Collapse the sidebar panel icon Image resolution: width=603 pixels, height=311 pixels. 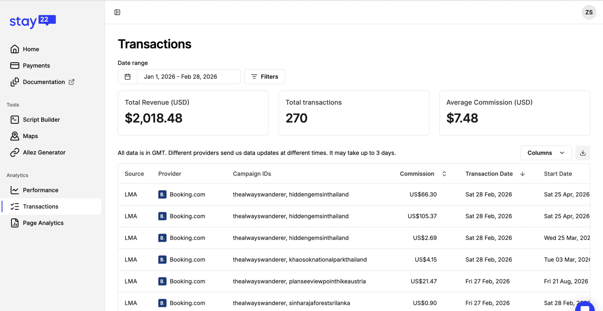point(117,12)
